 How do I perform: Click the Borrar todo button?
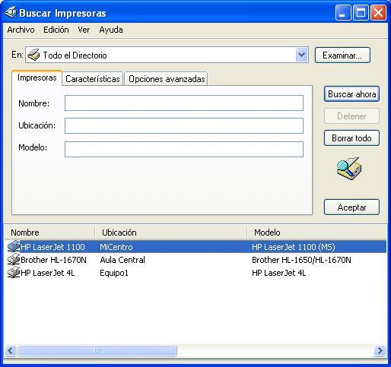tap(351, 138)
